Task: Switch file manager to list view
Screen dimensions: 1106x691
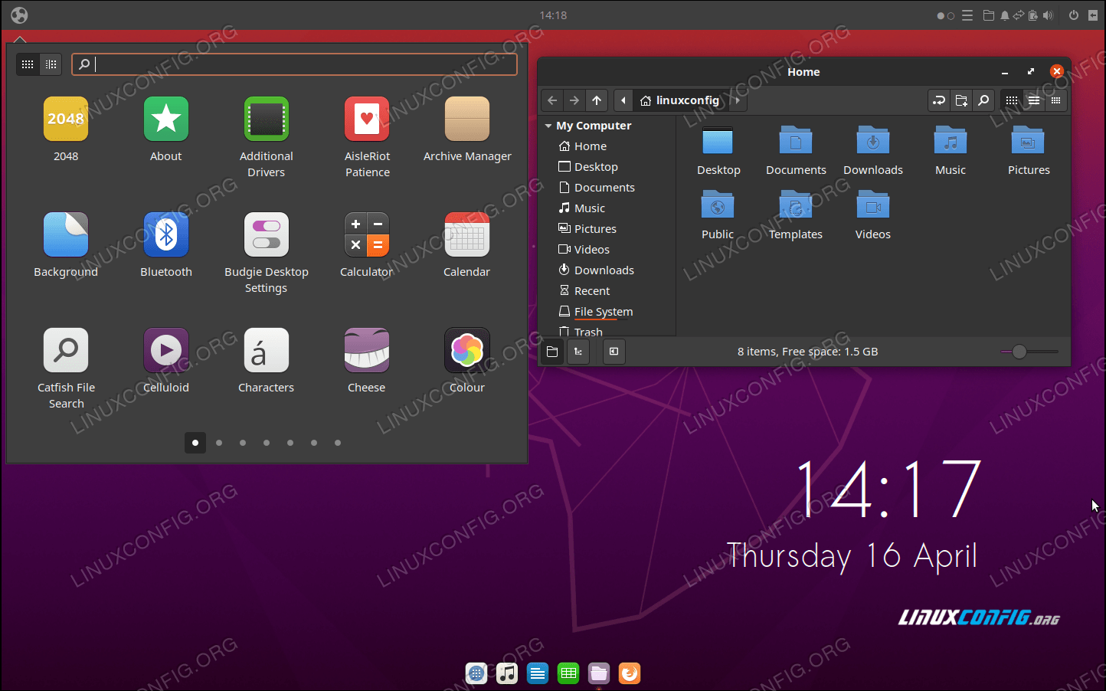Action: (x=1034, y=100)
